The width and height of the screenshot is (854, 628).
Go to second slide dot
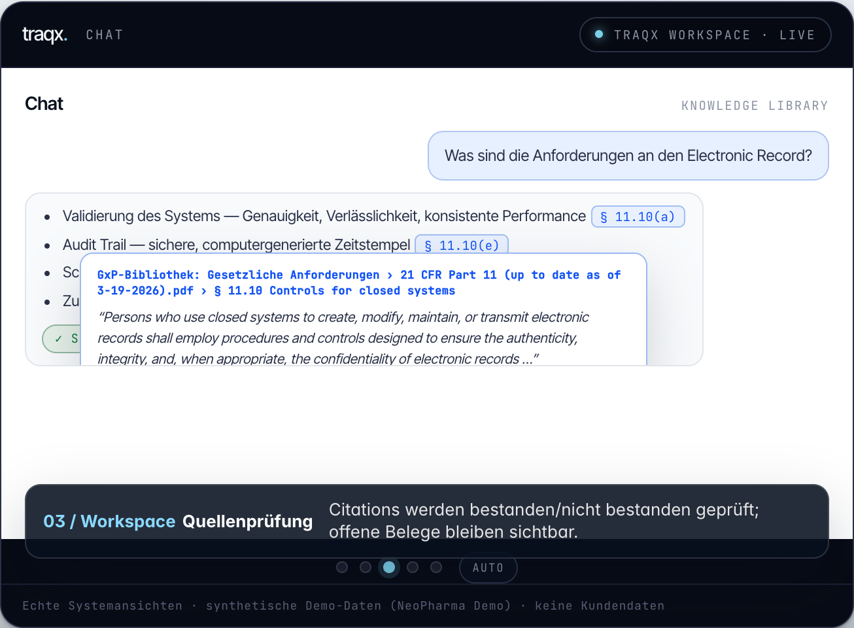coord(366,567)
